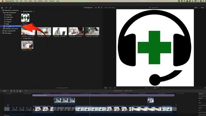Select the 13 Sep 2014 clip thumbnail
The height and width of the screenshot is (116, 206).
27,45
